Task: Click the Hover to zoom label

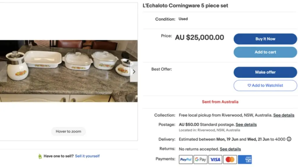Action: (68, 131)
